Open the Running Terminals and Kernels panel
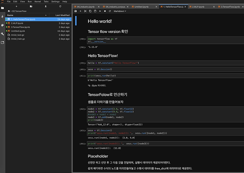This screenshot has width=244, height=173. tap(2, 17)
